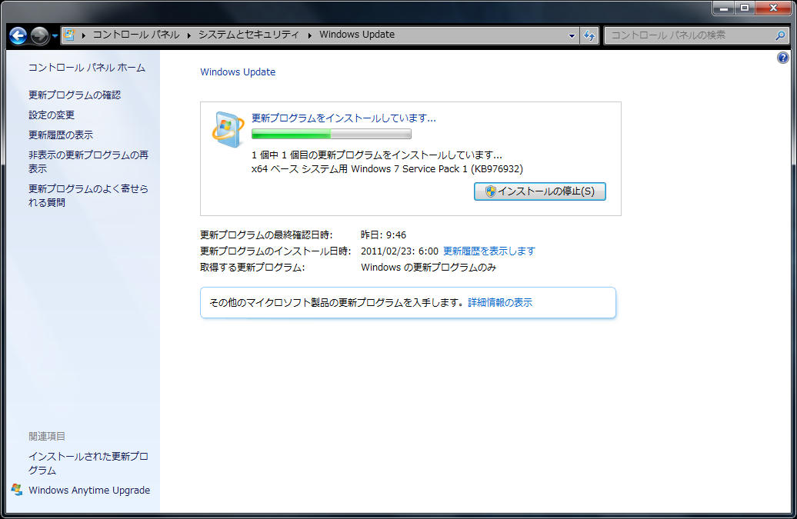The height and width of the screenshot is (519, 797).
Task: Click the Windows Update shield globe icon
Action: coord(227,128)
